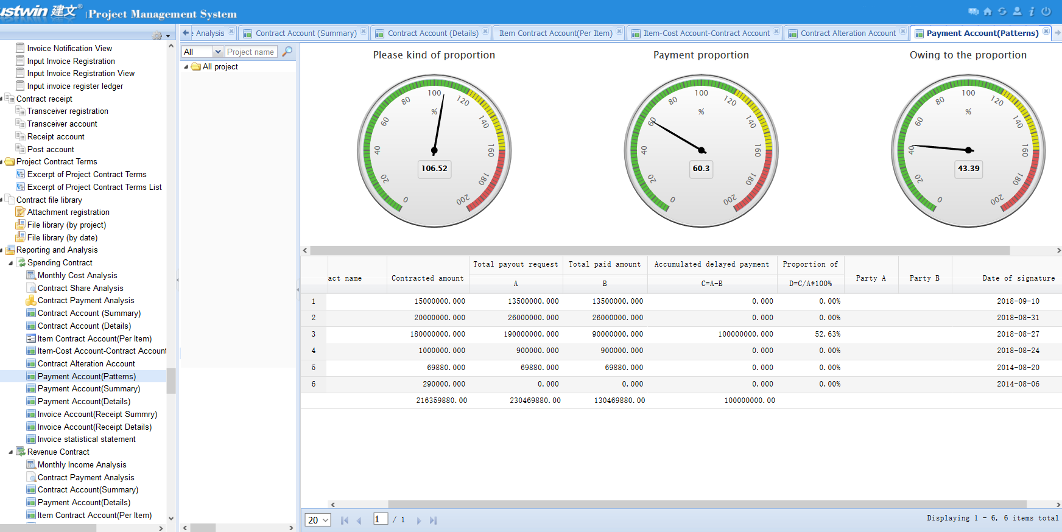Click the Project name search field

pyautogui.click(x=251, y=52)
